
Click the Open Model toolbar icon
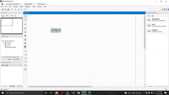(5, 9)
